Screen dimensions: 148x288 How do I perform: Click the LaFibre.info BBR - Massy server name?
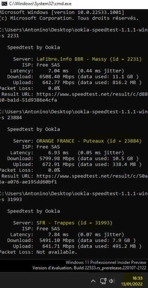point(89,59)
